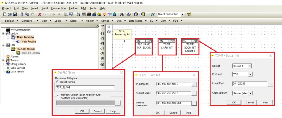282x118 pixels.
Task: Click OK in TCP/IP Socket Init dialog
Action: click(x=234, y=103)
